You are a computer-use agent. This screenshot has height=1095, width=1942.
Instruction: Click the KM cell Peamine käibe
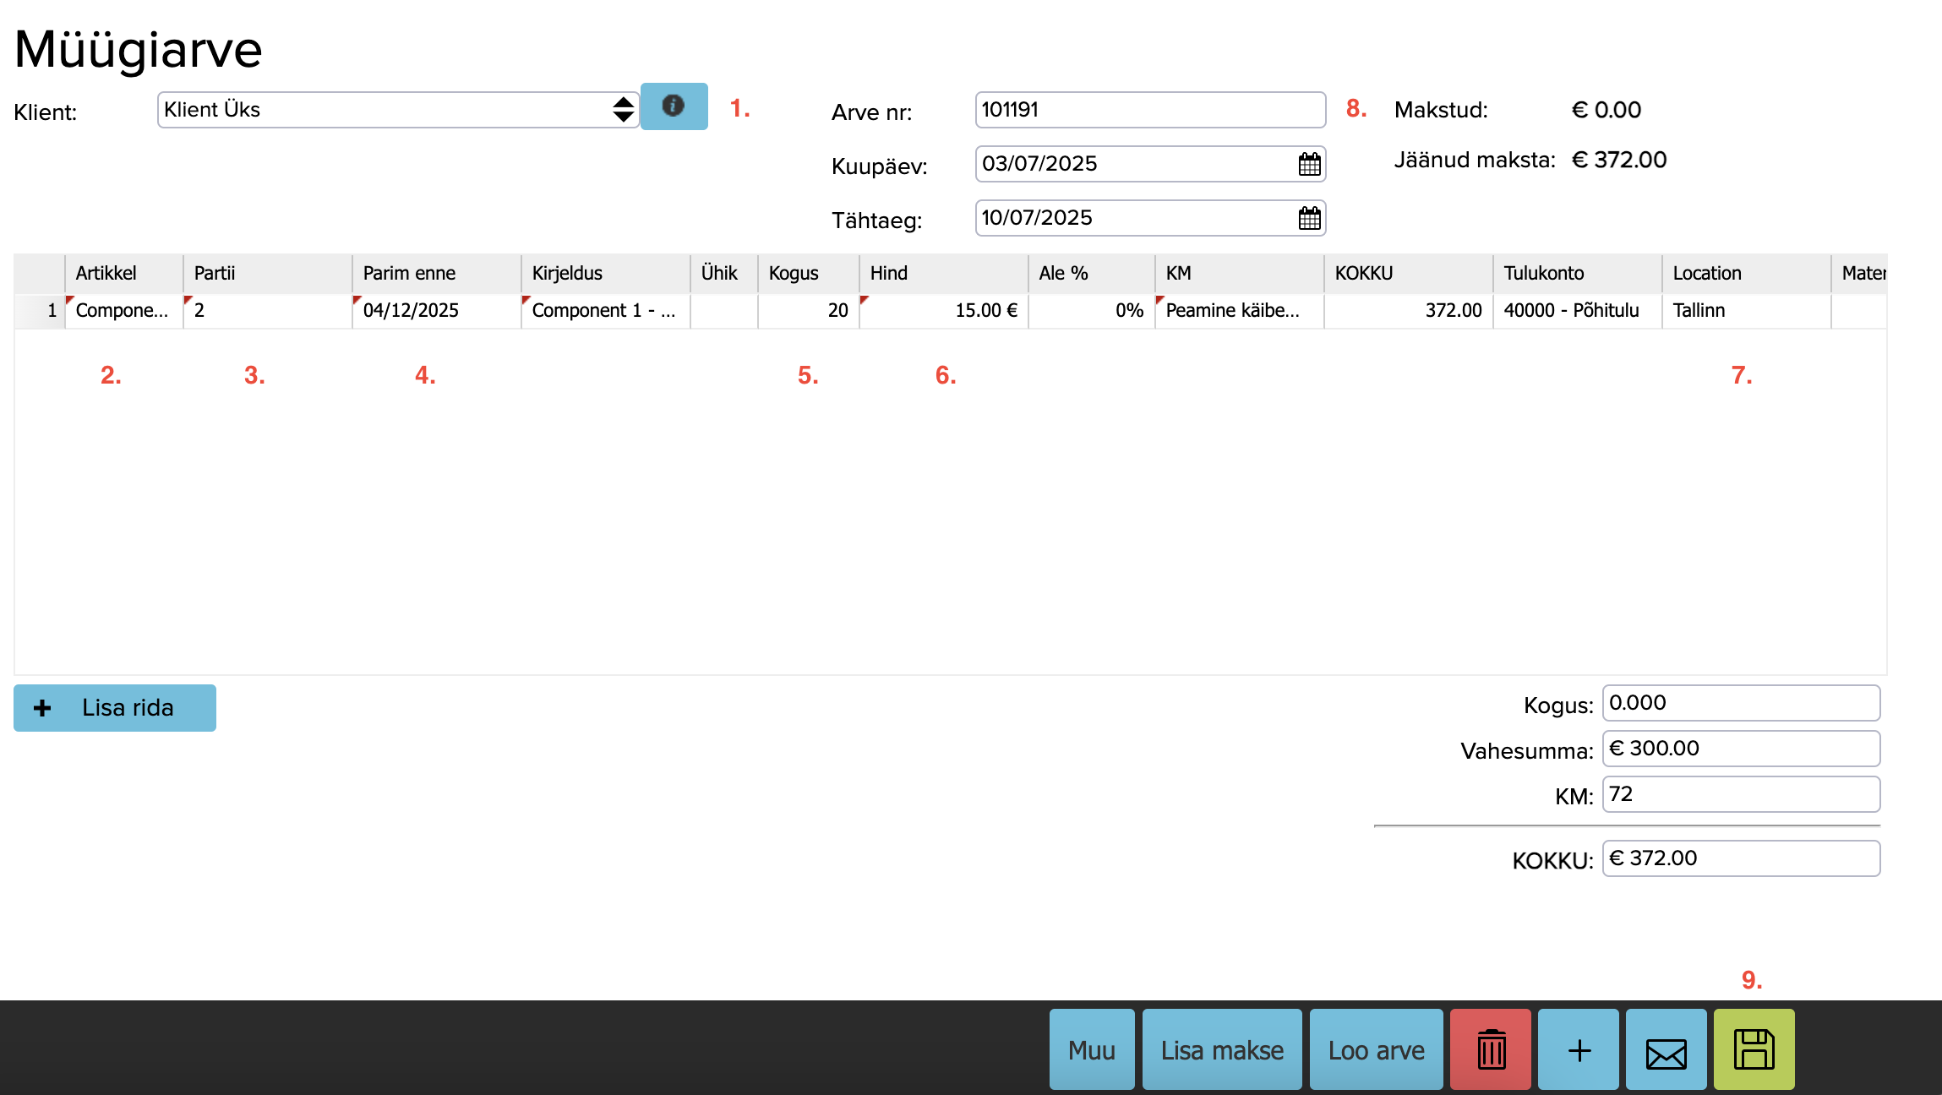tap(1237, 311)
